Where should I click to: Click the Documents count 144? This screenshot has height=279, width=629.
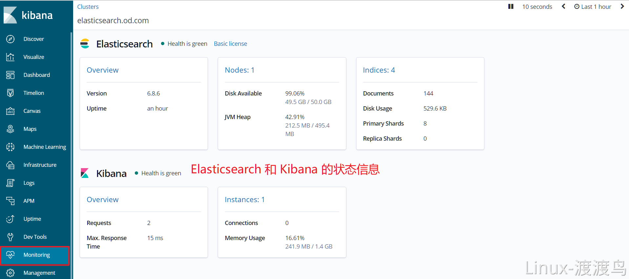428,94
